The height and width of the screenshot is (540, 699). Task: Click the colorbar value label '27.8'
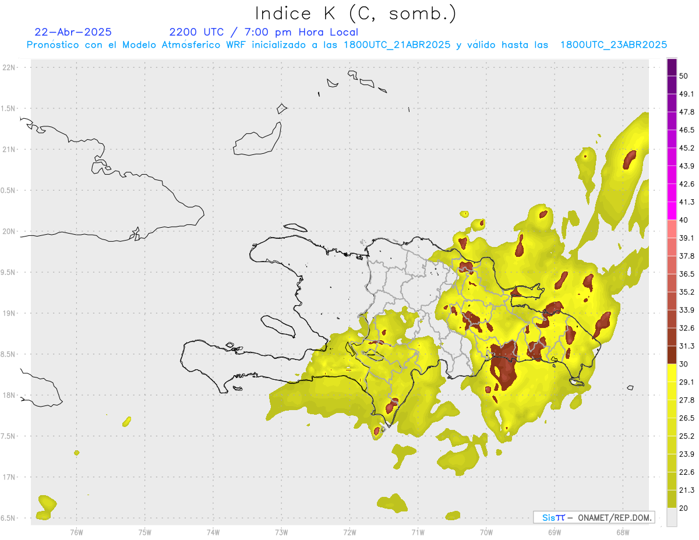pos(686,401)
